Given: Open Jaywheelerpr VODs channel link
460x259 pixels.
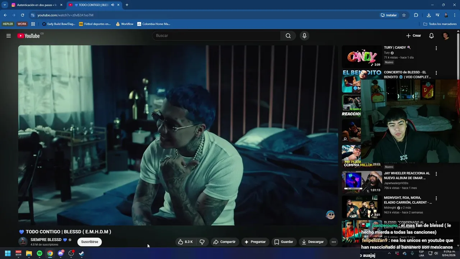Looking at the screenshot, I should click(x=396, y=183).
